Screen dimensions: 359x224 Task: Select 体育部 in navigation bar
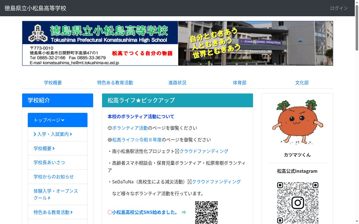[240, 83]
